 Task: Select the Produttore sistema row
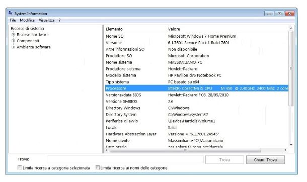click(x=197, y=69)
